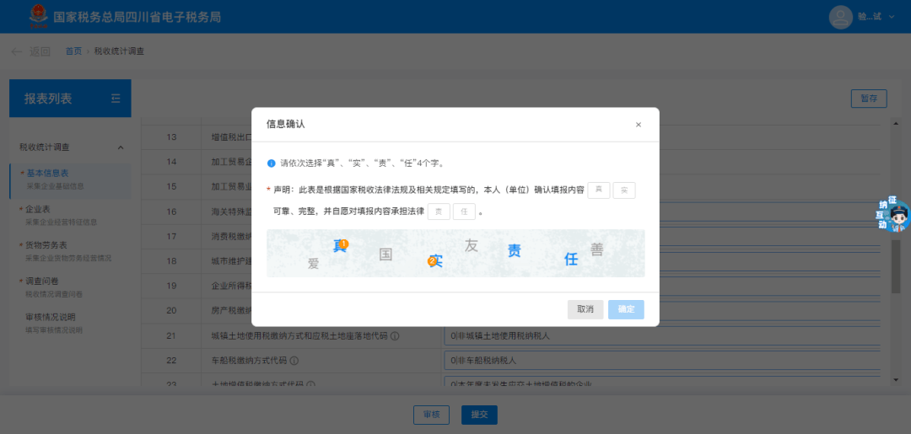Click the captcha character 责
This screenshot has height=434, width=911.
point(515,250)
